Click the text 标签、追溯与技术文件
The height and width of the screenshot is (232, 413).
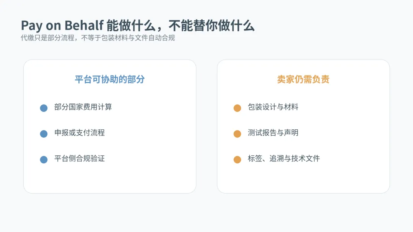pyautogui.click(x=284, y=158)
